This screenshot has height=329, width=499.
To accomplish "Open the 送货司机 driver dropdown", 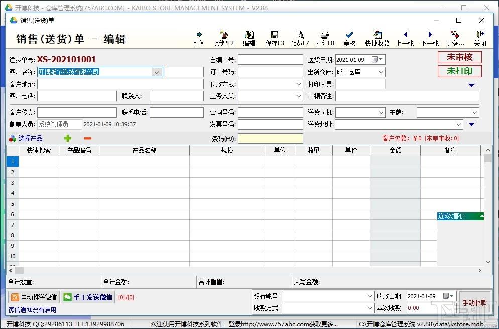I will coord(381,112).
